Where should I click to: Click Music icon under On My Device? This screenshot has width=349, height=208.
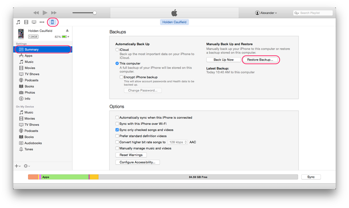coord(21,112)
